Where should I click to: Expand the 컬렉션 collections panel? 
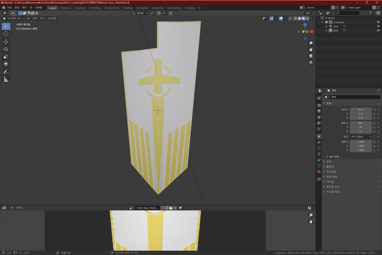330,167
